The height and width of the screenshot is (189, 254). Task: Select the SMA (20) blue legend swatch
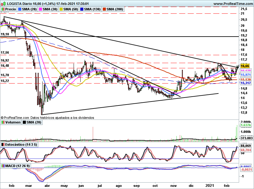pos(20,9)
